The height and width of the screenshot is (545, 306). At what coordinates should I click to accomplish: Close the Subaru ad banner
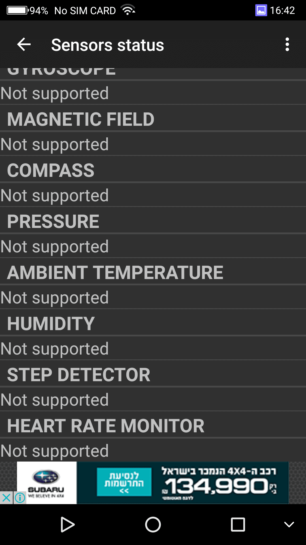[6, 497]
